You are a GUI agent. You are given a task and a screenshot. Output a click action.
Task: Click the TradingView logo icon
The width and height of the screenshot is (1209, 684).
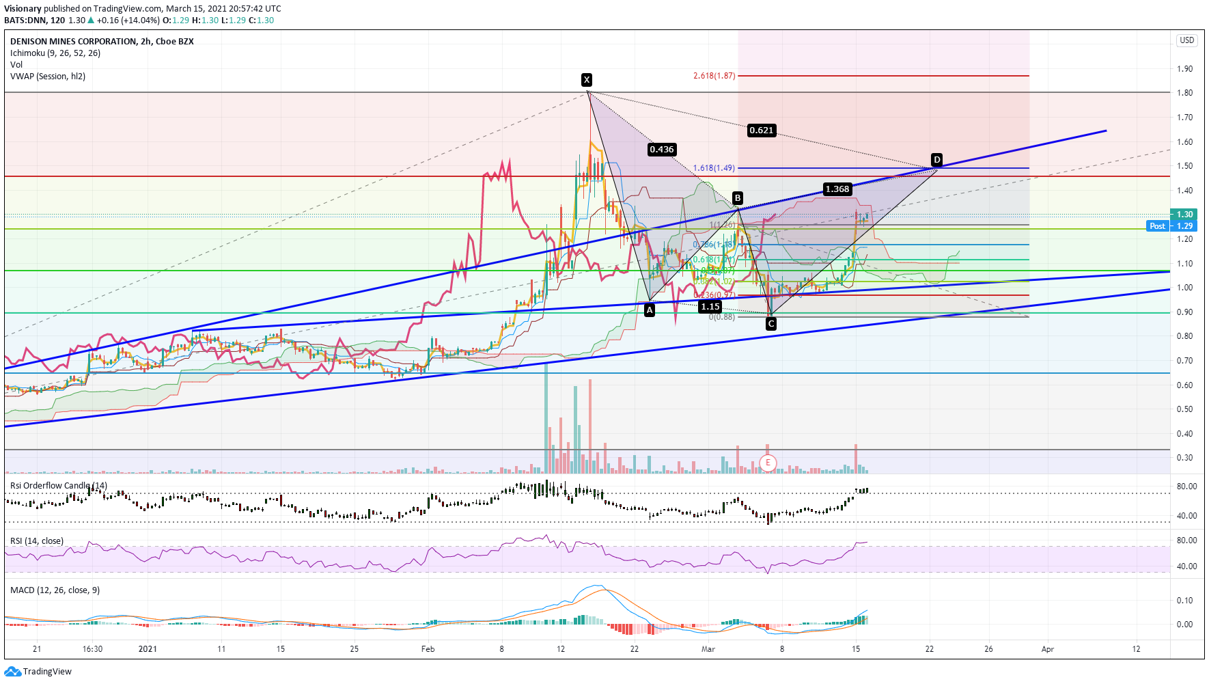coord(13,672)
